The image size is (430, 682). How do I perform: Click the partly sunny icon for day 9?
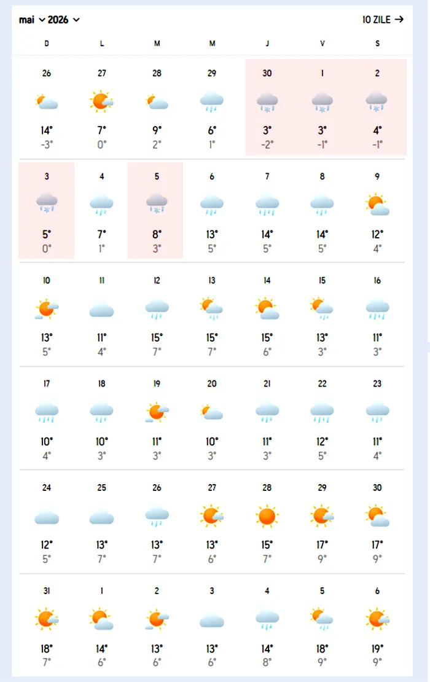tap(377, 205)
